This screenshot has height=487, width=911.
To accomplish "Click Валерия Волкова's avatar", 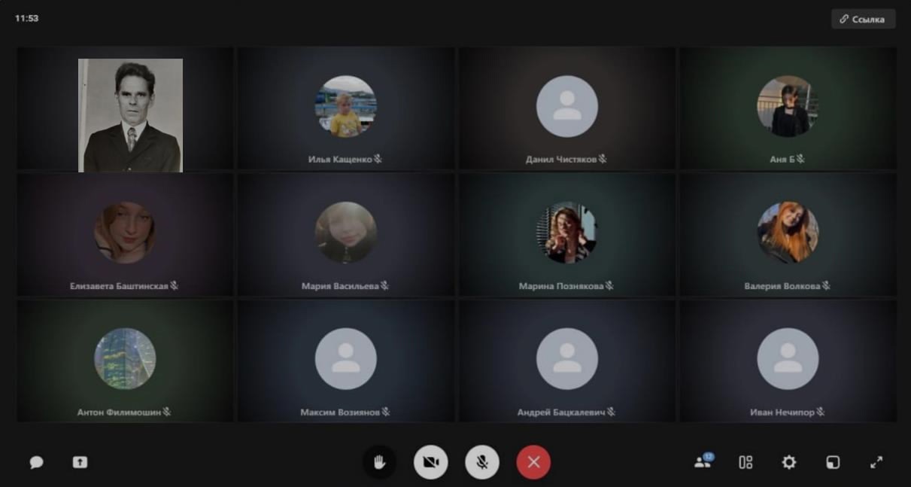I will pyautogui.click(x=788, y=233).
